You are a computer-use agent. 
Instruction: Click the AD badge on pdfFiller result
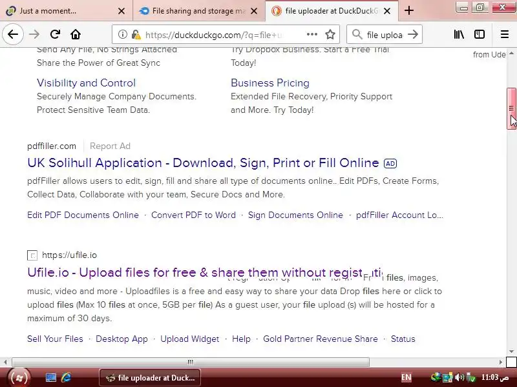pos(390,163)
